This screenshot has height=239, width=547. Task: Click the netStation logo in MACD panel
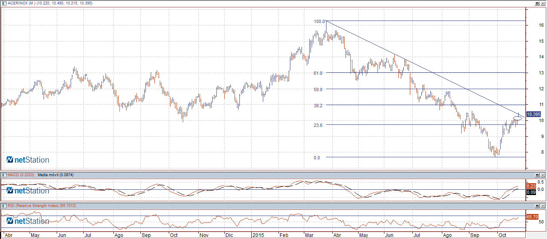pos(28,191)
